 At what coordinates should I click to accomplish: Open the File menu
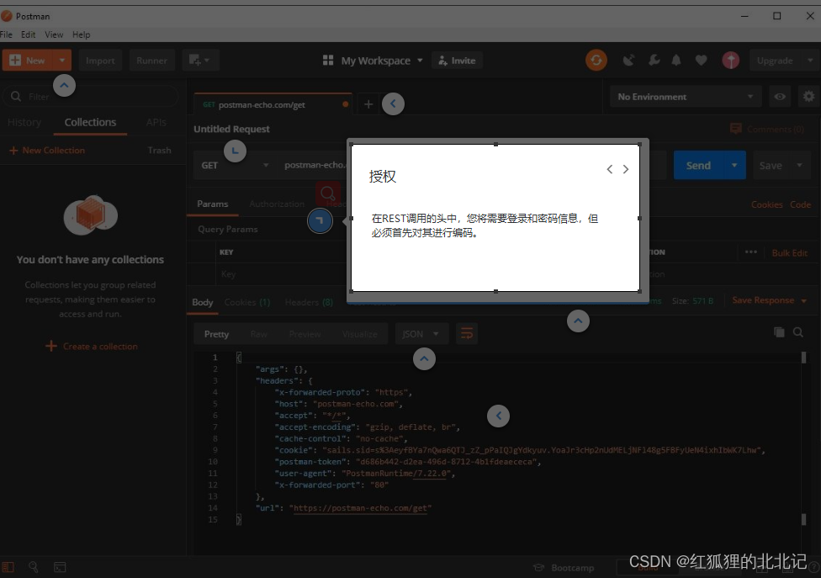click(6, 34)
